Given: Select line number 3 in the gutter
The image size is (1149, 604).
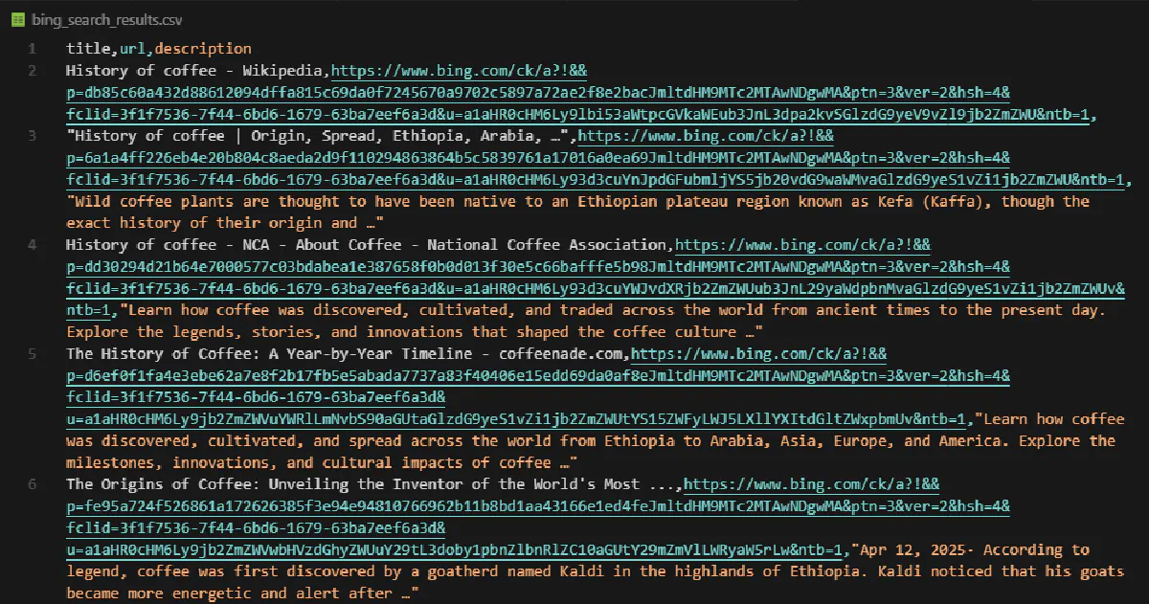Looking at the screenshot, I should point(33,136).
